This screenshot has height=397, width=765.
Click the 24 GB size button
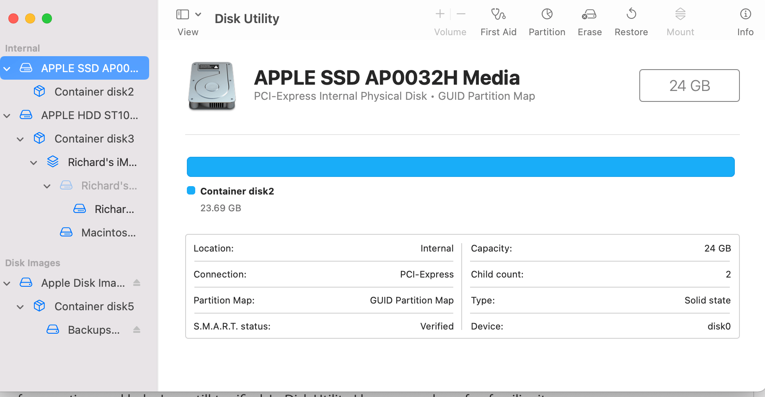[689, 86]
